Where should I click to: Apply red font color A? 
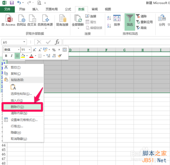[x=31, y=56]
